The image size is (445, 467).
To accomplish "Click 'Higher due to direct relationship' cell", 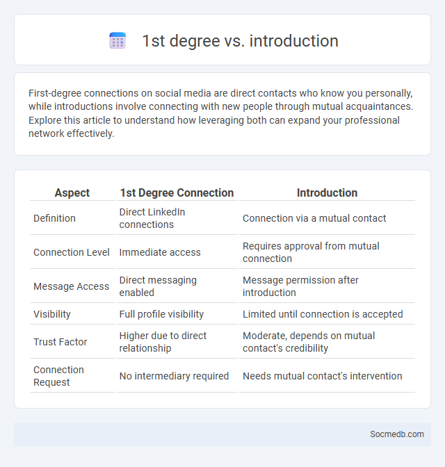I will (x=177, y=342).
